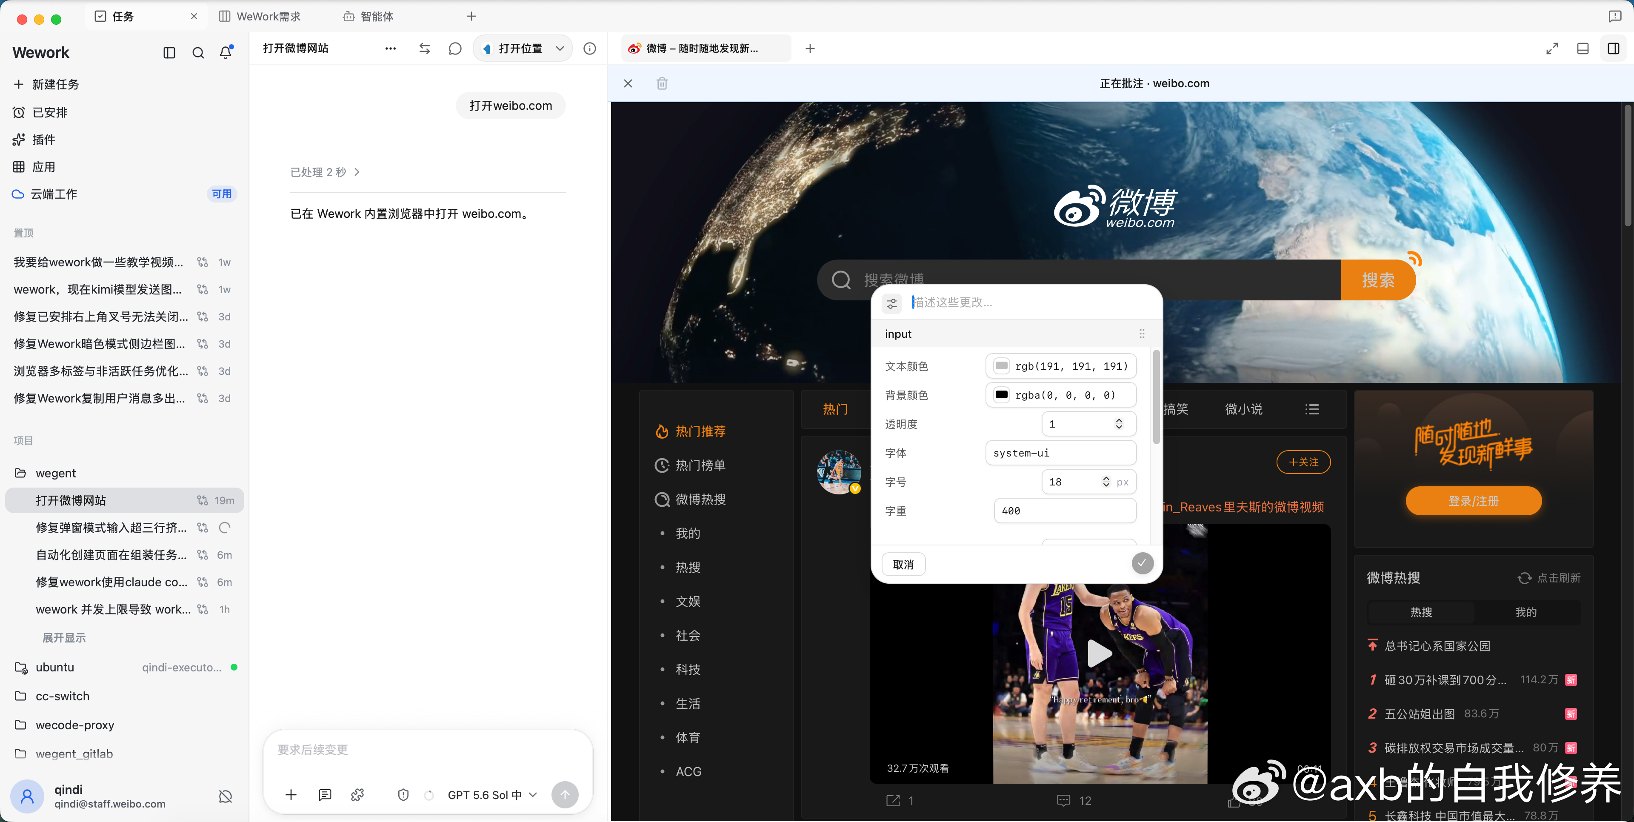Open the 热门 tab on Weibo
The width and height of the screenshot is (1634, 822).
click(x=835, y=409)
